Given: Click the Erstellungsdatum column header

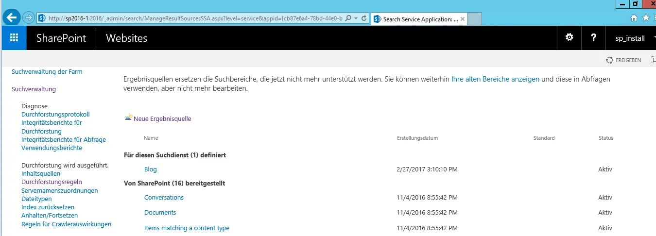Looking at the screenshot, I should click(417, 138).
